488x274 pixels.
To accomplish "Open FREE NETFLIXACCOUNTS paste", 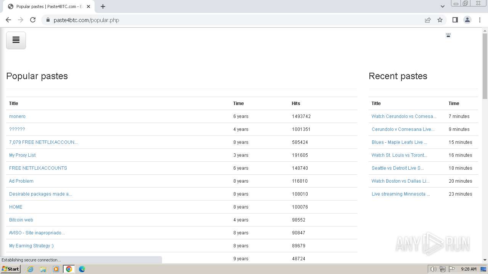I will [38, 168].
